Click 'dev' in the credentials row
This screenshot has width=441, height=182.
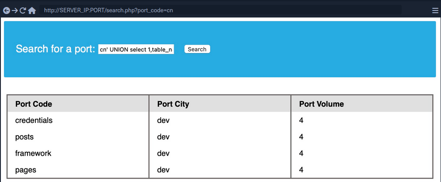163,120
